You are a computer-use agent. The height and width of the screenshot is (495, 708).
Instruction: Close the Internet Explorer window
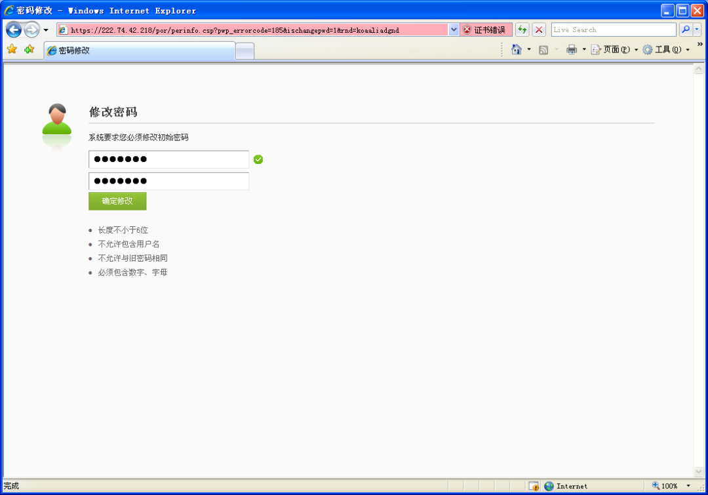click(697, 11)
